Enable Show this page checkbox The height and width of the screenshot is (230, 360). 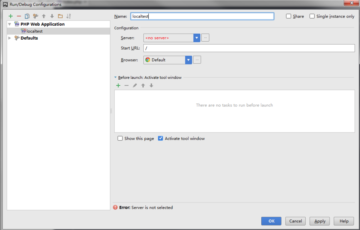(x=120, y=138)
